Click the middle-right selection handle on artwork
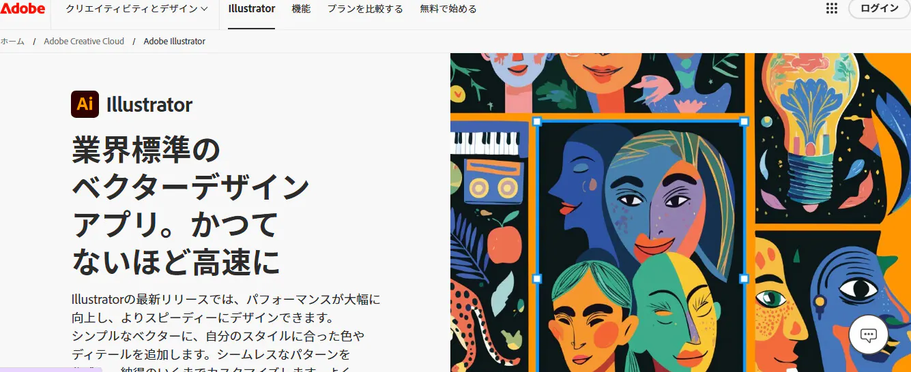The image size is (911, 372). (744, 279)
